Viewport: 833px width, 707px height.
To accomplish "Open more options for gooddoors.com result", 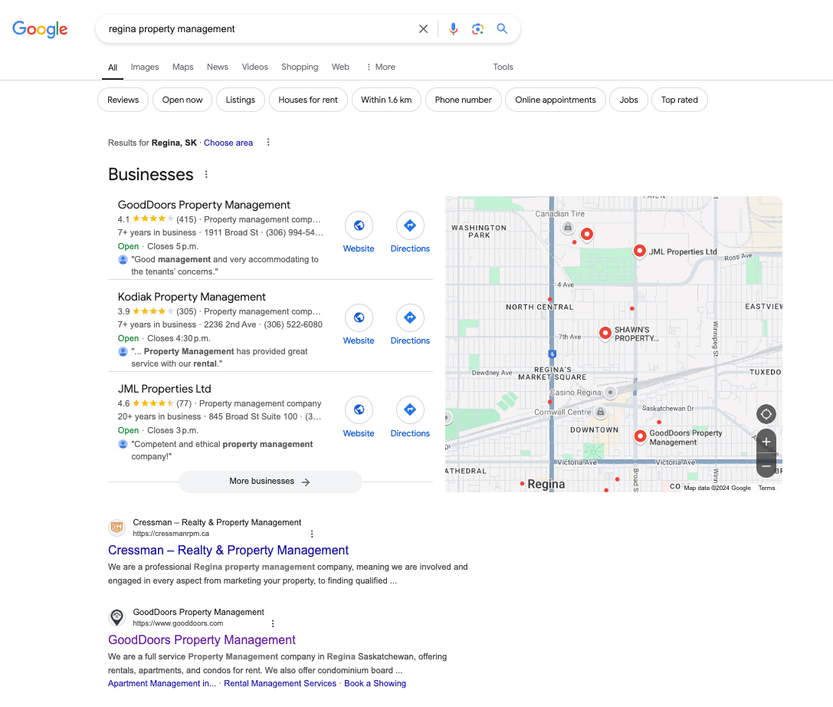I will point(273,623).
